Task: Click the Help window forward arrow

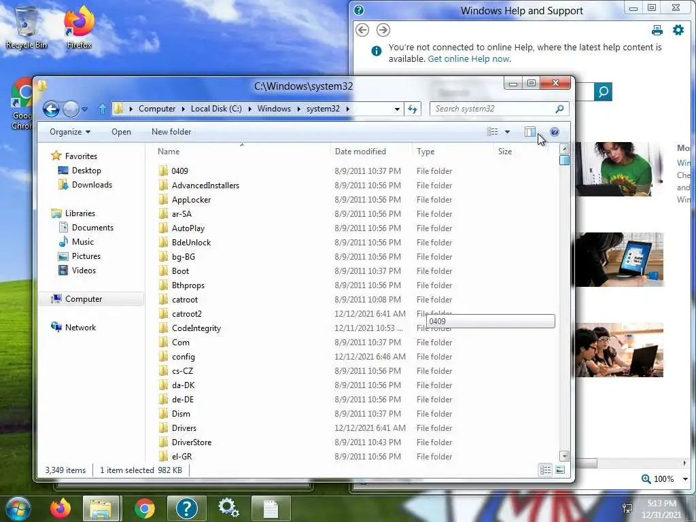Action: 383,30
